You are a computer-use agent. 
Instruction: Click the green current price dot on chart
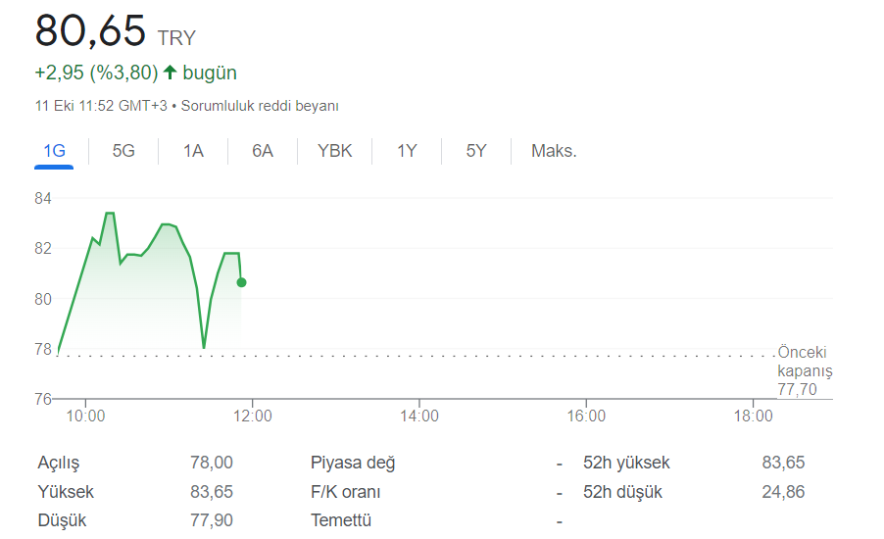tap(241, 282)
